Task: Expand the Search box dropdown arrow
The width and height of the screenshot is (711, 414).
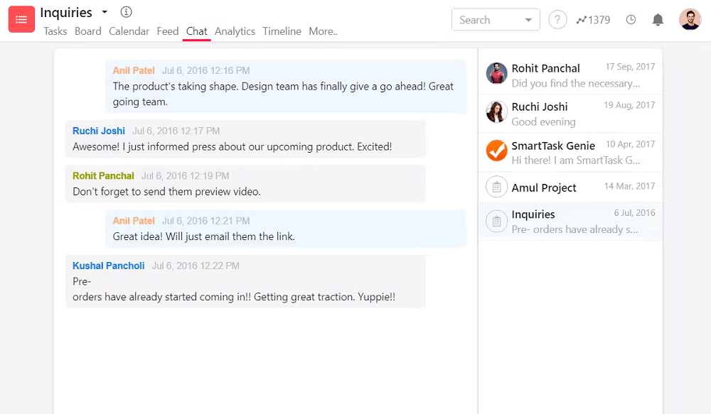Action: click(528, 21)
